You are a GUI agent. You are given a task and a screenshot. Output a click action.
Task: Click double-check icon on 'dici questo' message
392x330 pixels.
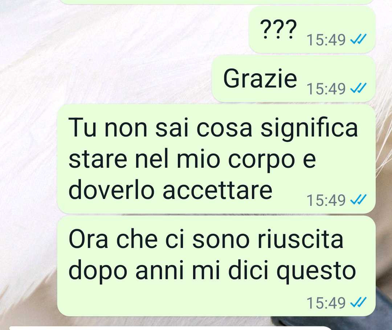[359, 303]
